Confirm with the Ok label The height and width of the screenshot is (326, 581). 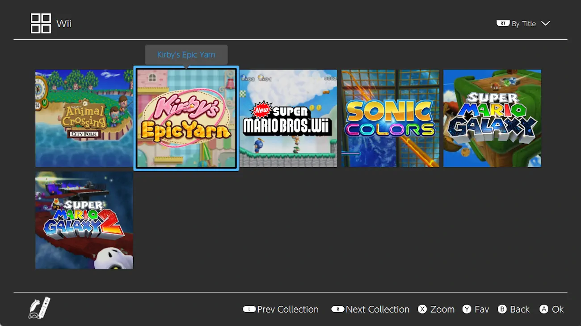pos(558,309)
